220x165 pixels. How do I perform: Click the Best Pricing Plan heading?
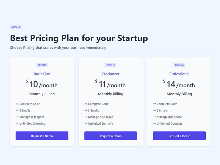click(79, 38)
